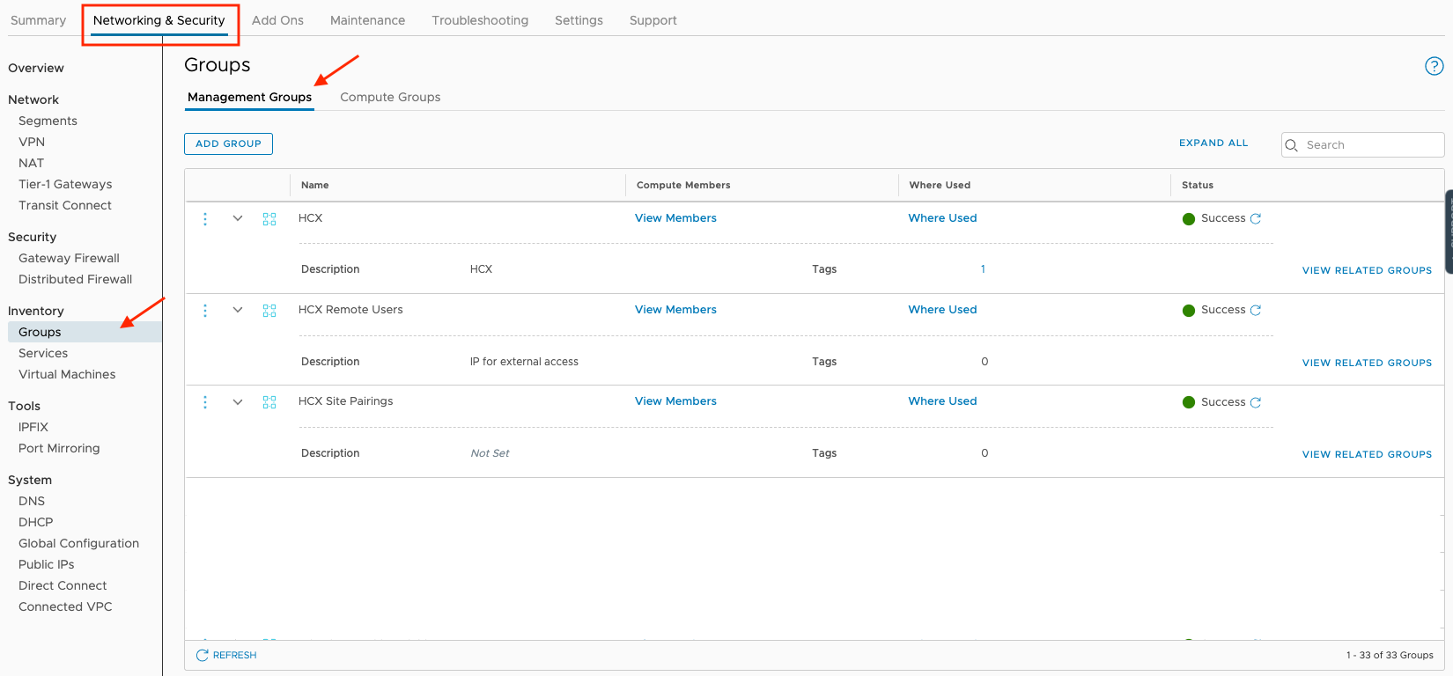Open actions menu for HCX Remote Users
The height and width of the screenshot is (676, 1453).
pyautogui.click(x=205, y=310)
